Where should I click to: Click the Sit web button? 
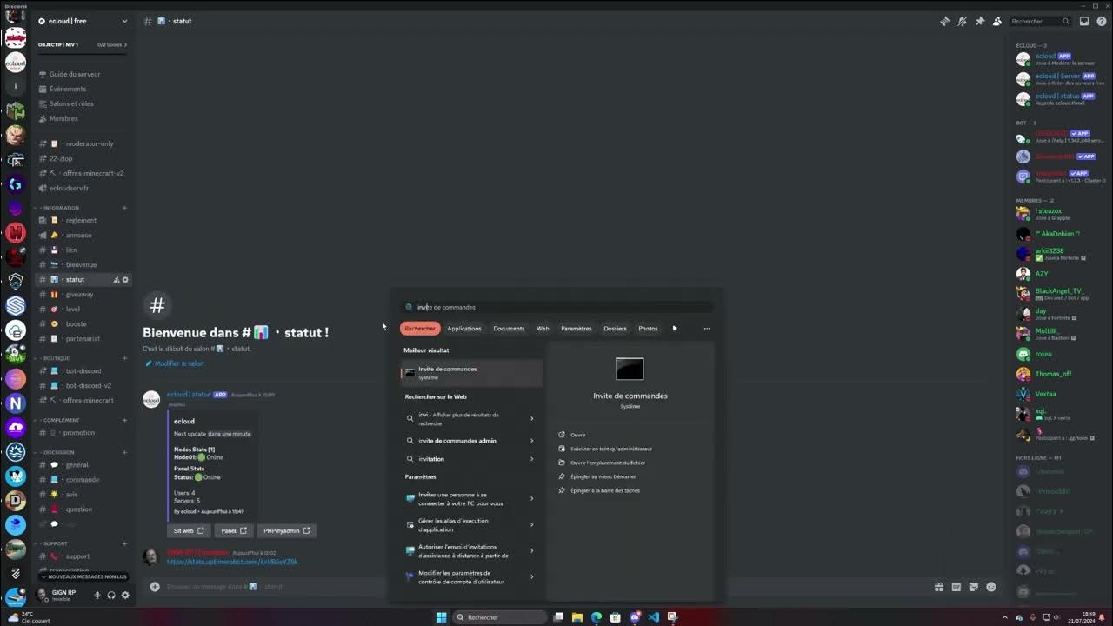[189, 530]
